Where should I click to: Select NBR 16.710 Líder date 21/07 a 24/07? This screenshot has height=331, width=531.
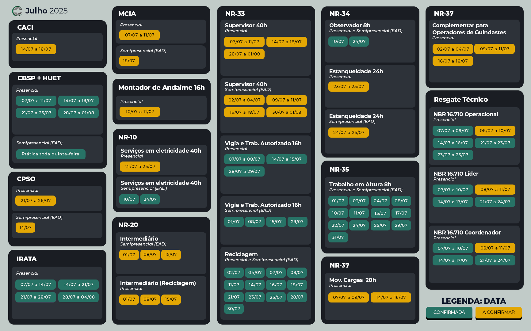pyautogui.click(x=495, y=202)
